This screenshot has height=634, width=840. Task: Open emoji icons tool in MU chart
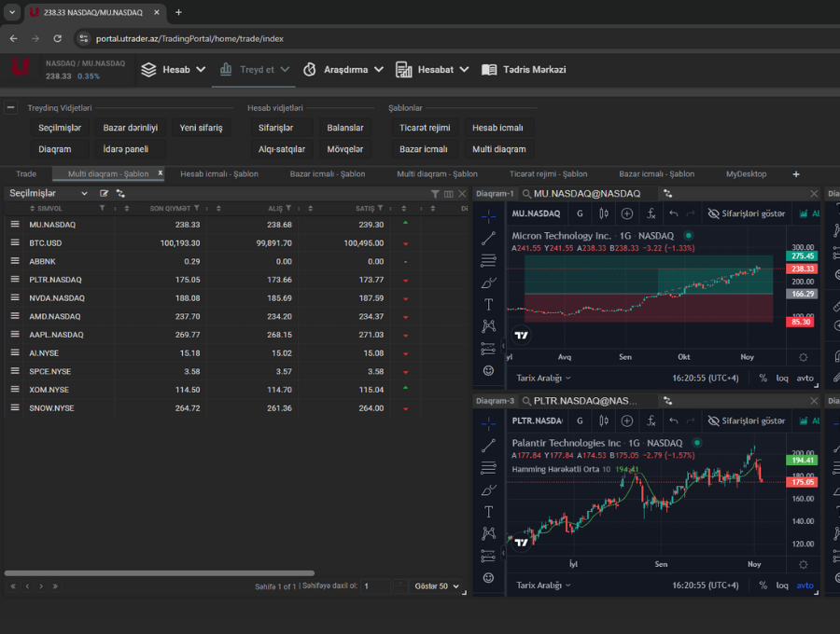(x=488, y=371)
